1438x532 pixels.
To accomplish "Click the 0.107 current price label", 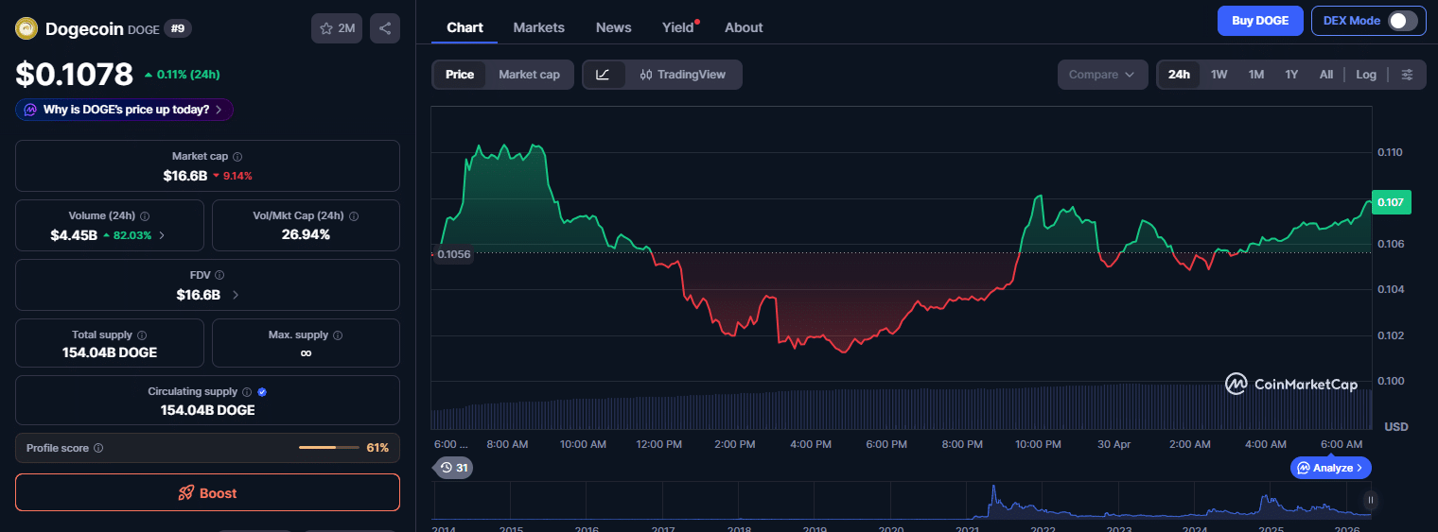I will click(x=1390, y=201).
